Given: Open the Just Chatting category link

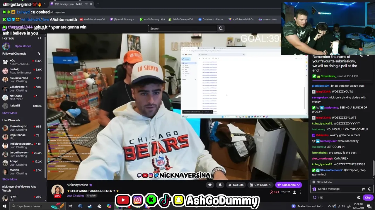Looking at the screenshot, I should 75,196.
